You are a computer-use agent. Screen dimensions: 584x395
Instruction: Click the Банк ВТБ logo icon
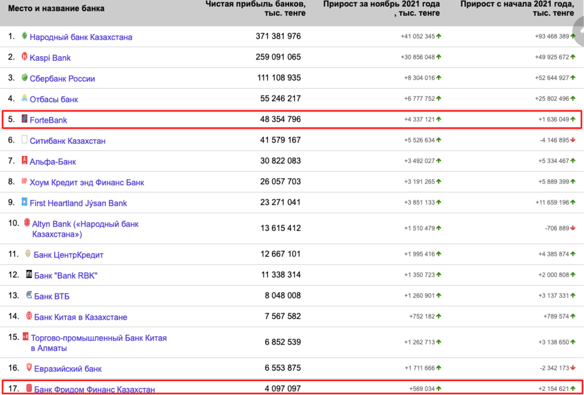point(29,295)
